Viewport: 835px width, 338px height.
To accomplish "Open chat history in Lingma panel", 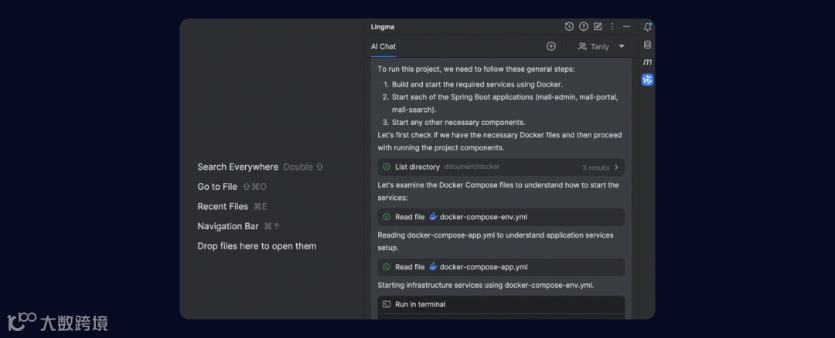I will (569, 26).
